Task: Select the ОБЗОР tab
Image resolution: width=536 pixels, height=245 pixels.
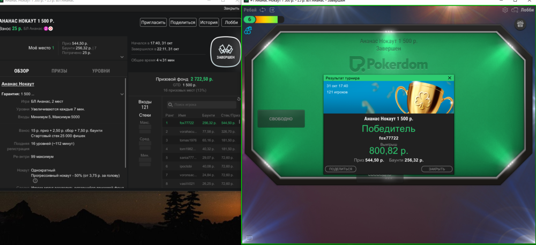Action: point(21,71)
